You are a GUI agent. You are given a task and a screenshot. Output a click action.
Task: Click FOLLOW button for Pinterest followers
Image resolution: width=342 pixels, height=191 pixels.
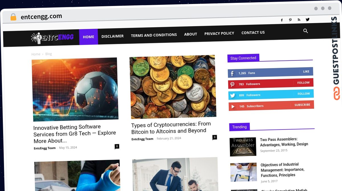[304, 83]
